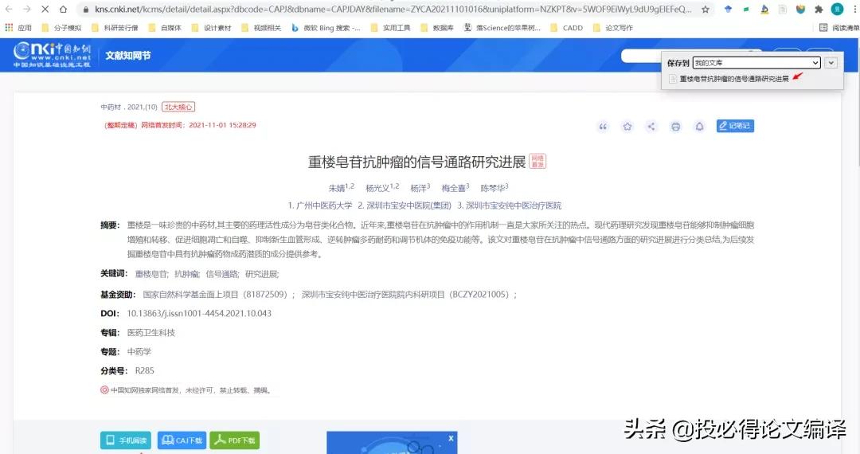This screenshot has height=454, width=860.
Task: Open the 我的文库 save location dropdown
Action: pyautogui.click(x=756, y=63)
